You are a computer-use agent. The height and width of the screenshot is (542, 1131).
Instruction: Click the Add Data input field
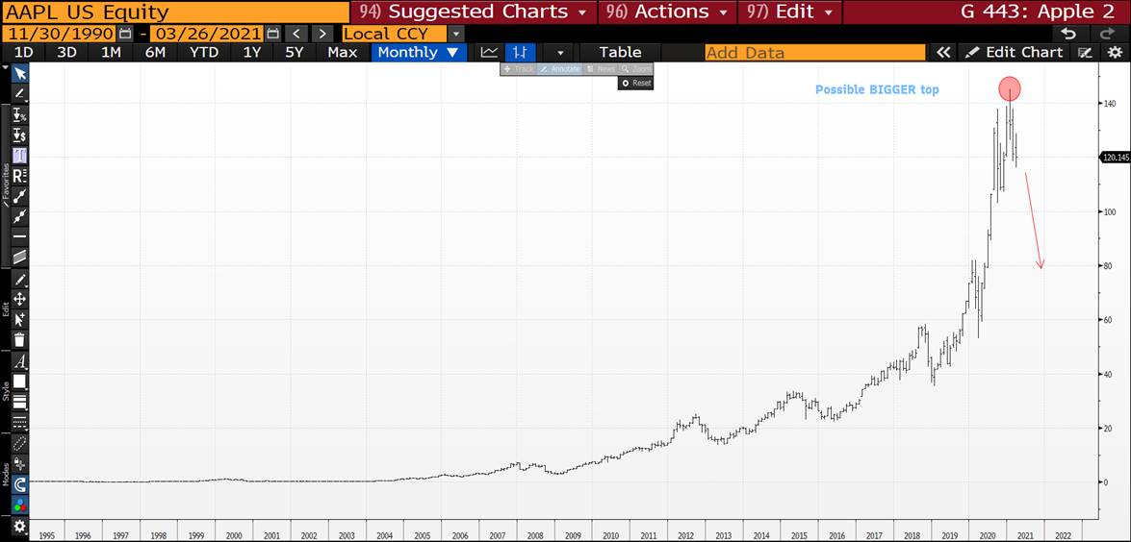(815, 53)
